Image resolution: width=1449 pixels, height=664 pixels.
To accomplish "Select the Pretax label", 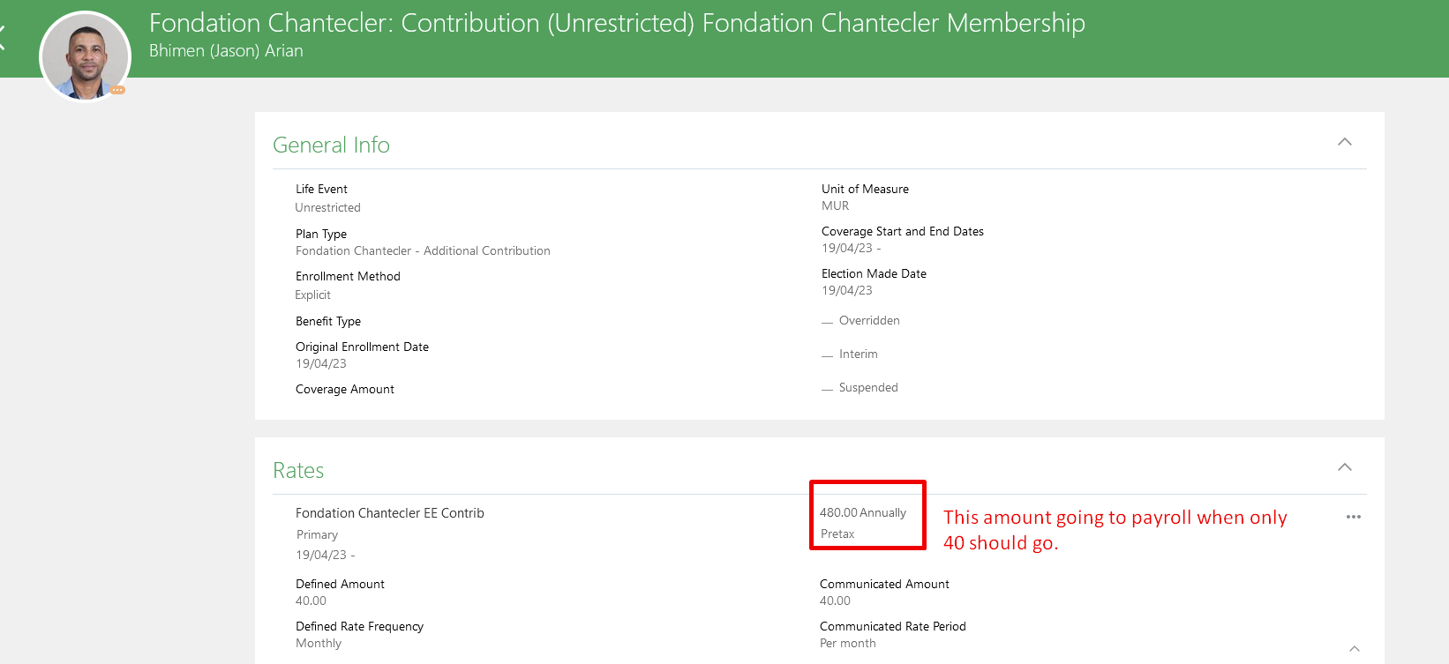I will coord(837,533).
